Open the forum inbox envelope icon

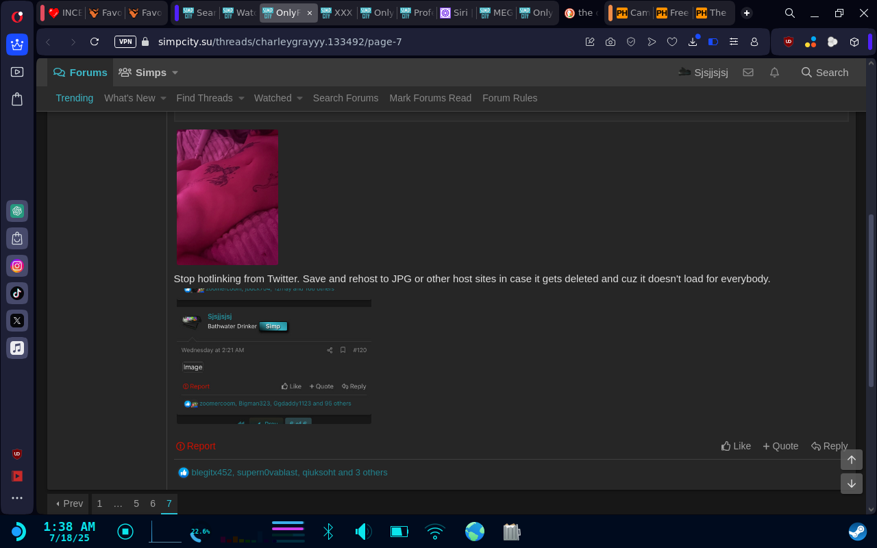point(748,73)
